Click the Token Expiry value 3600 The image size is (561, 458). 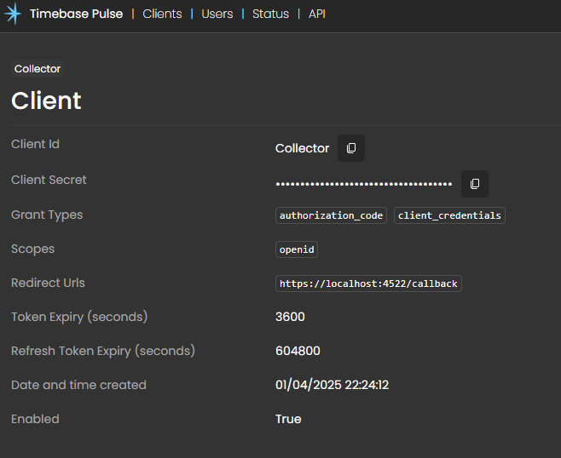click(x=290, y=317)
